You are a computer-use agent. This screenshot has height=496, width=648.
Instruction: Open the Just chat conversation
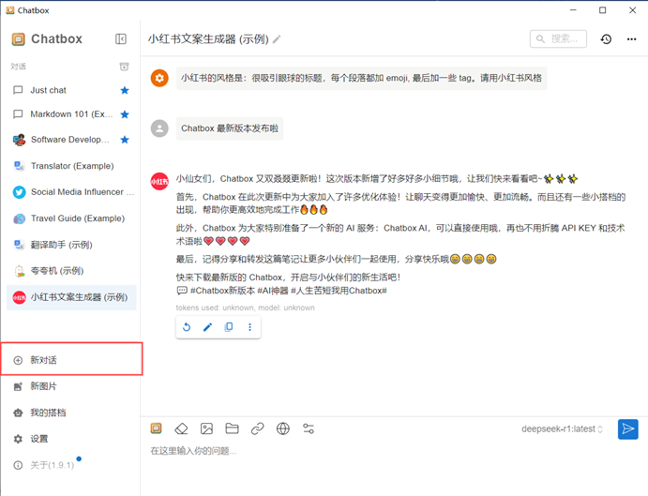coord(72,90)
